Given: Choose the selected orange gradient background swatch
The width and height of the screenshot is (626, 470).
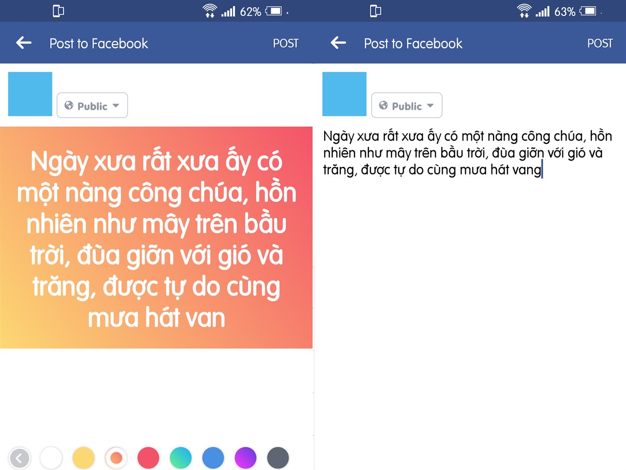Looking at the screenshot, I should [x=116, y=458].
